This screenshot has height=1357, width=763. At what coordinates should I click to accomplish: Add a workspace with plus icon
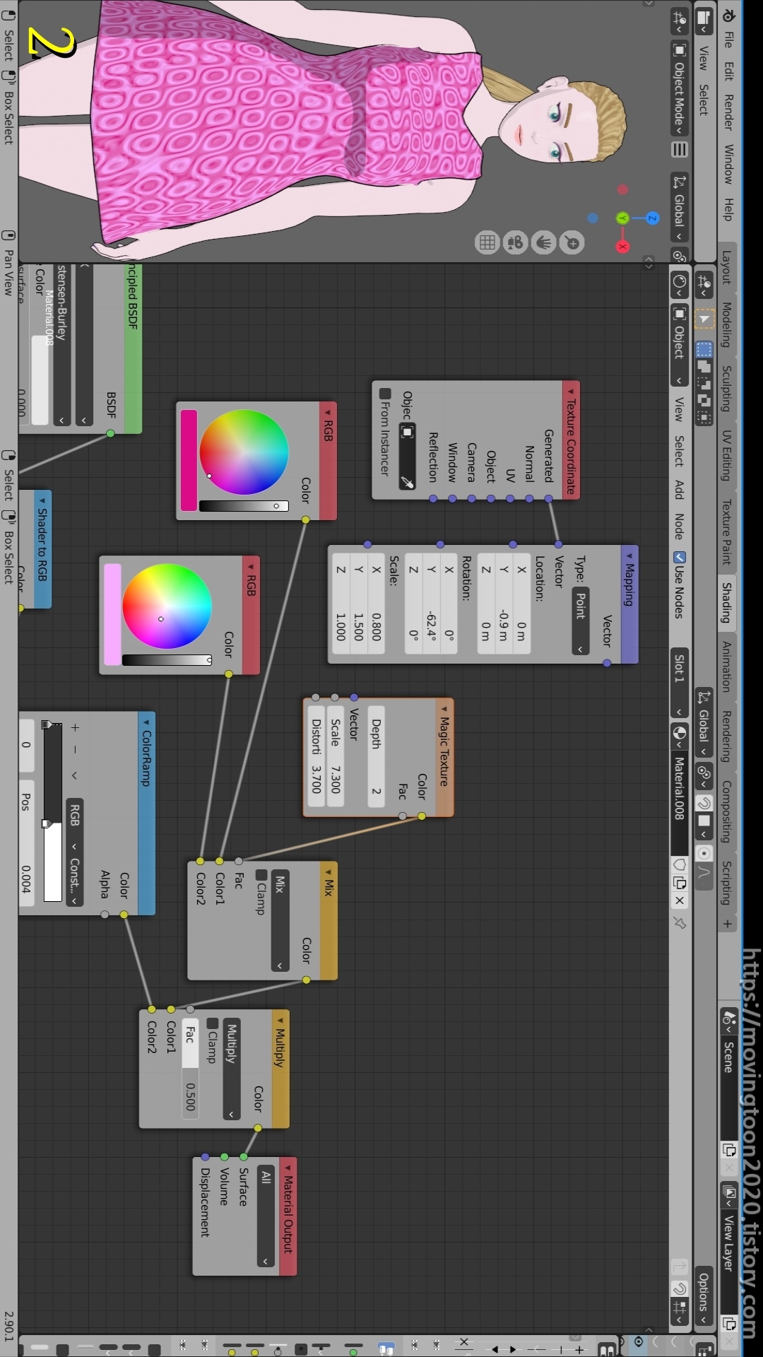click(728, 924)
